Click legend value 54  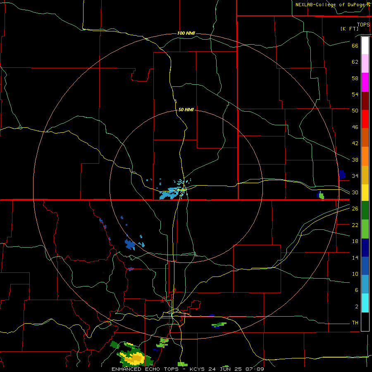355,94
